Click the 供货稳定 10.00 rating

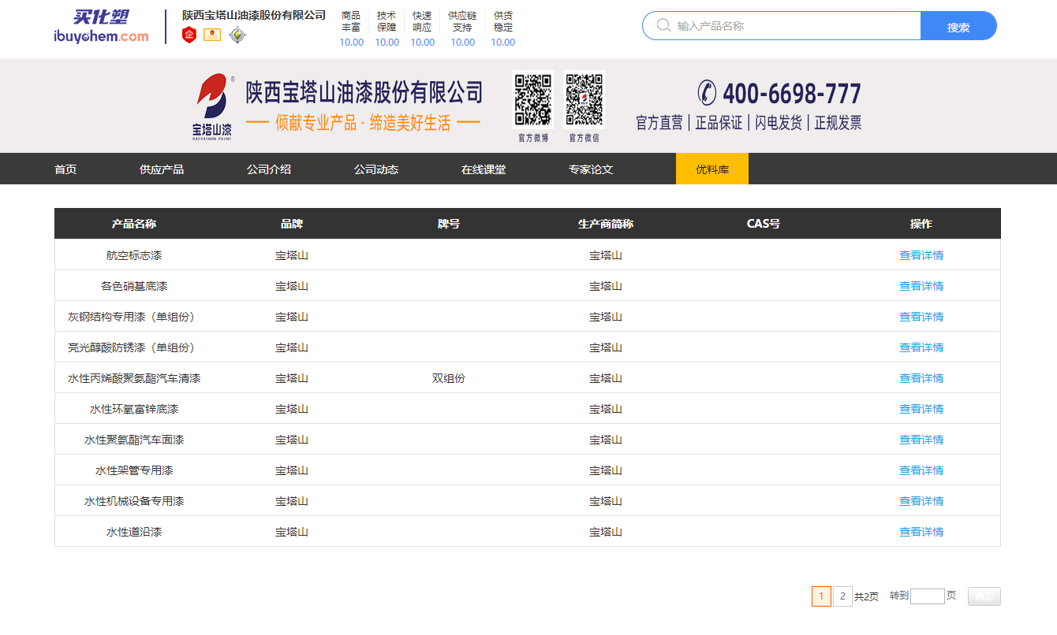tap(503, 29)
